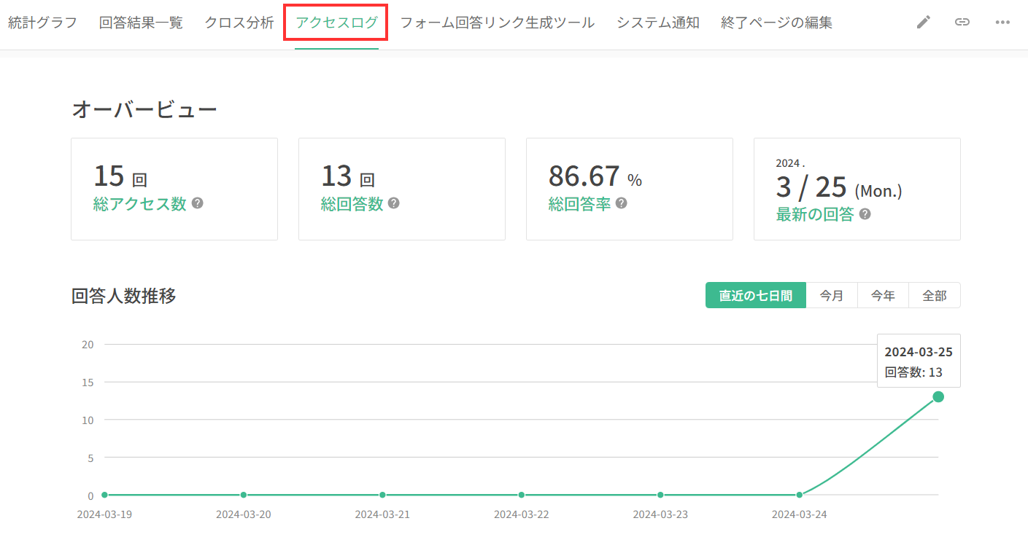Viewport: 1028px width, 537px height.
Task: Switch to the 統計グラフ tab
Action: pyautogui.click(x=42, y=23)
